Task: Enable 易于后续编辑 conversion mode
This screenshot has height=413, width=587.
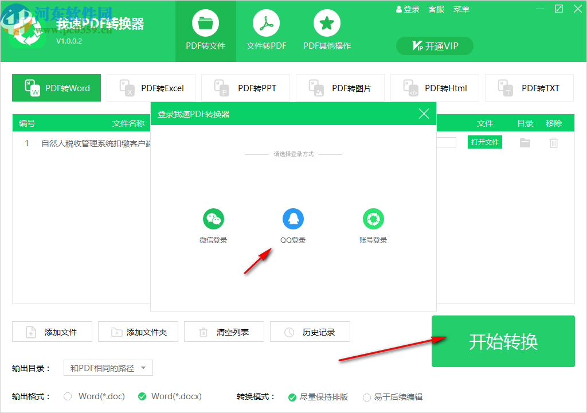Action: click(366, 396)
